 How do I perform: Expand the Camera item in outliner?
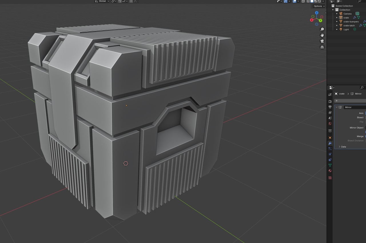click(337, 14)
